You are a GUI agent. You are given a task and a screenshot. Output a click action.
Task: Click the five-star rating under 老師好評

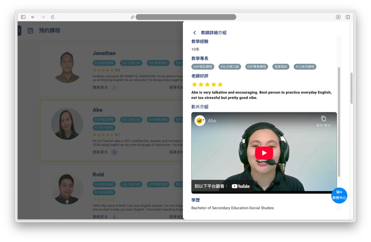coord(207,84)
